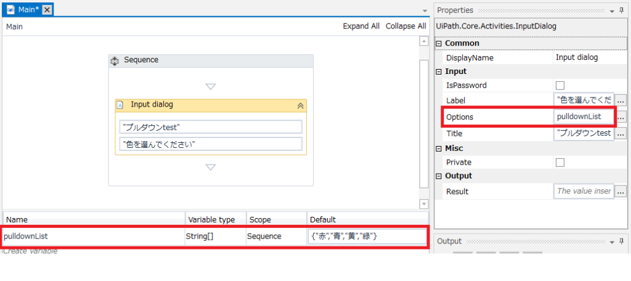Select the Sequence activity header

point(211,61)
